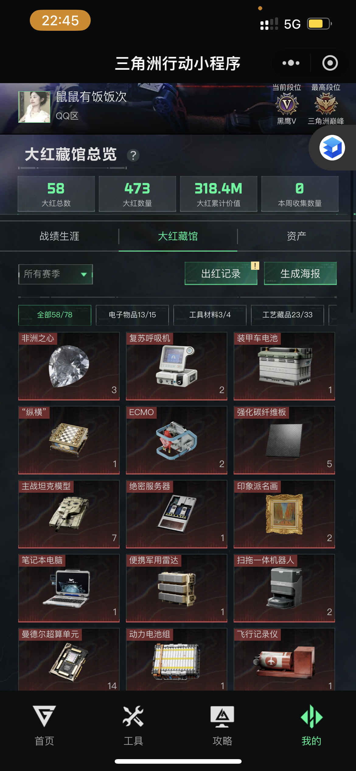356x771 pixels.
Task: Select the 曼德尔超算单元 item card
Action: [69, 659]
